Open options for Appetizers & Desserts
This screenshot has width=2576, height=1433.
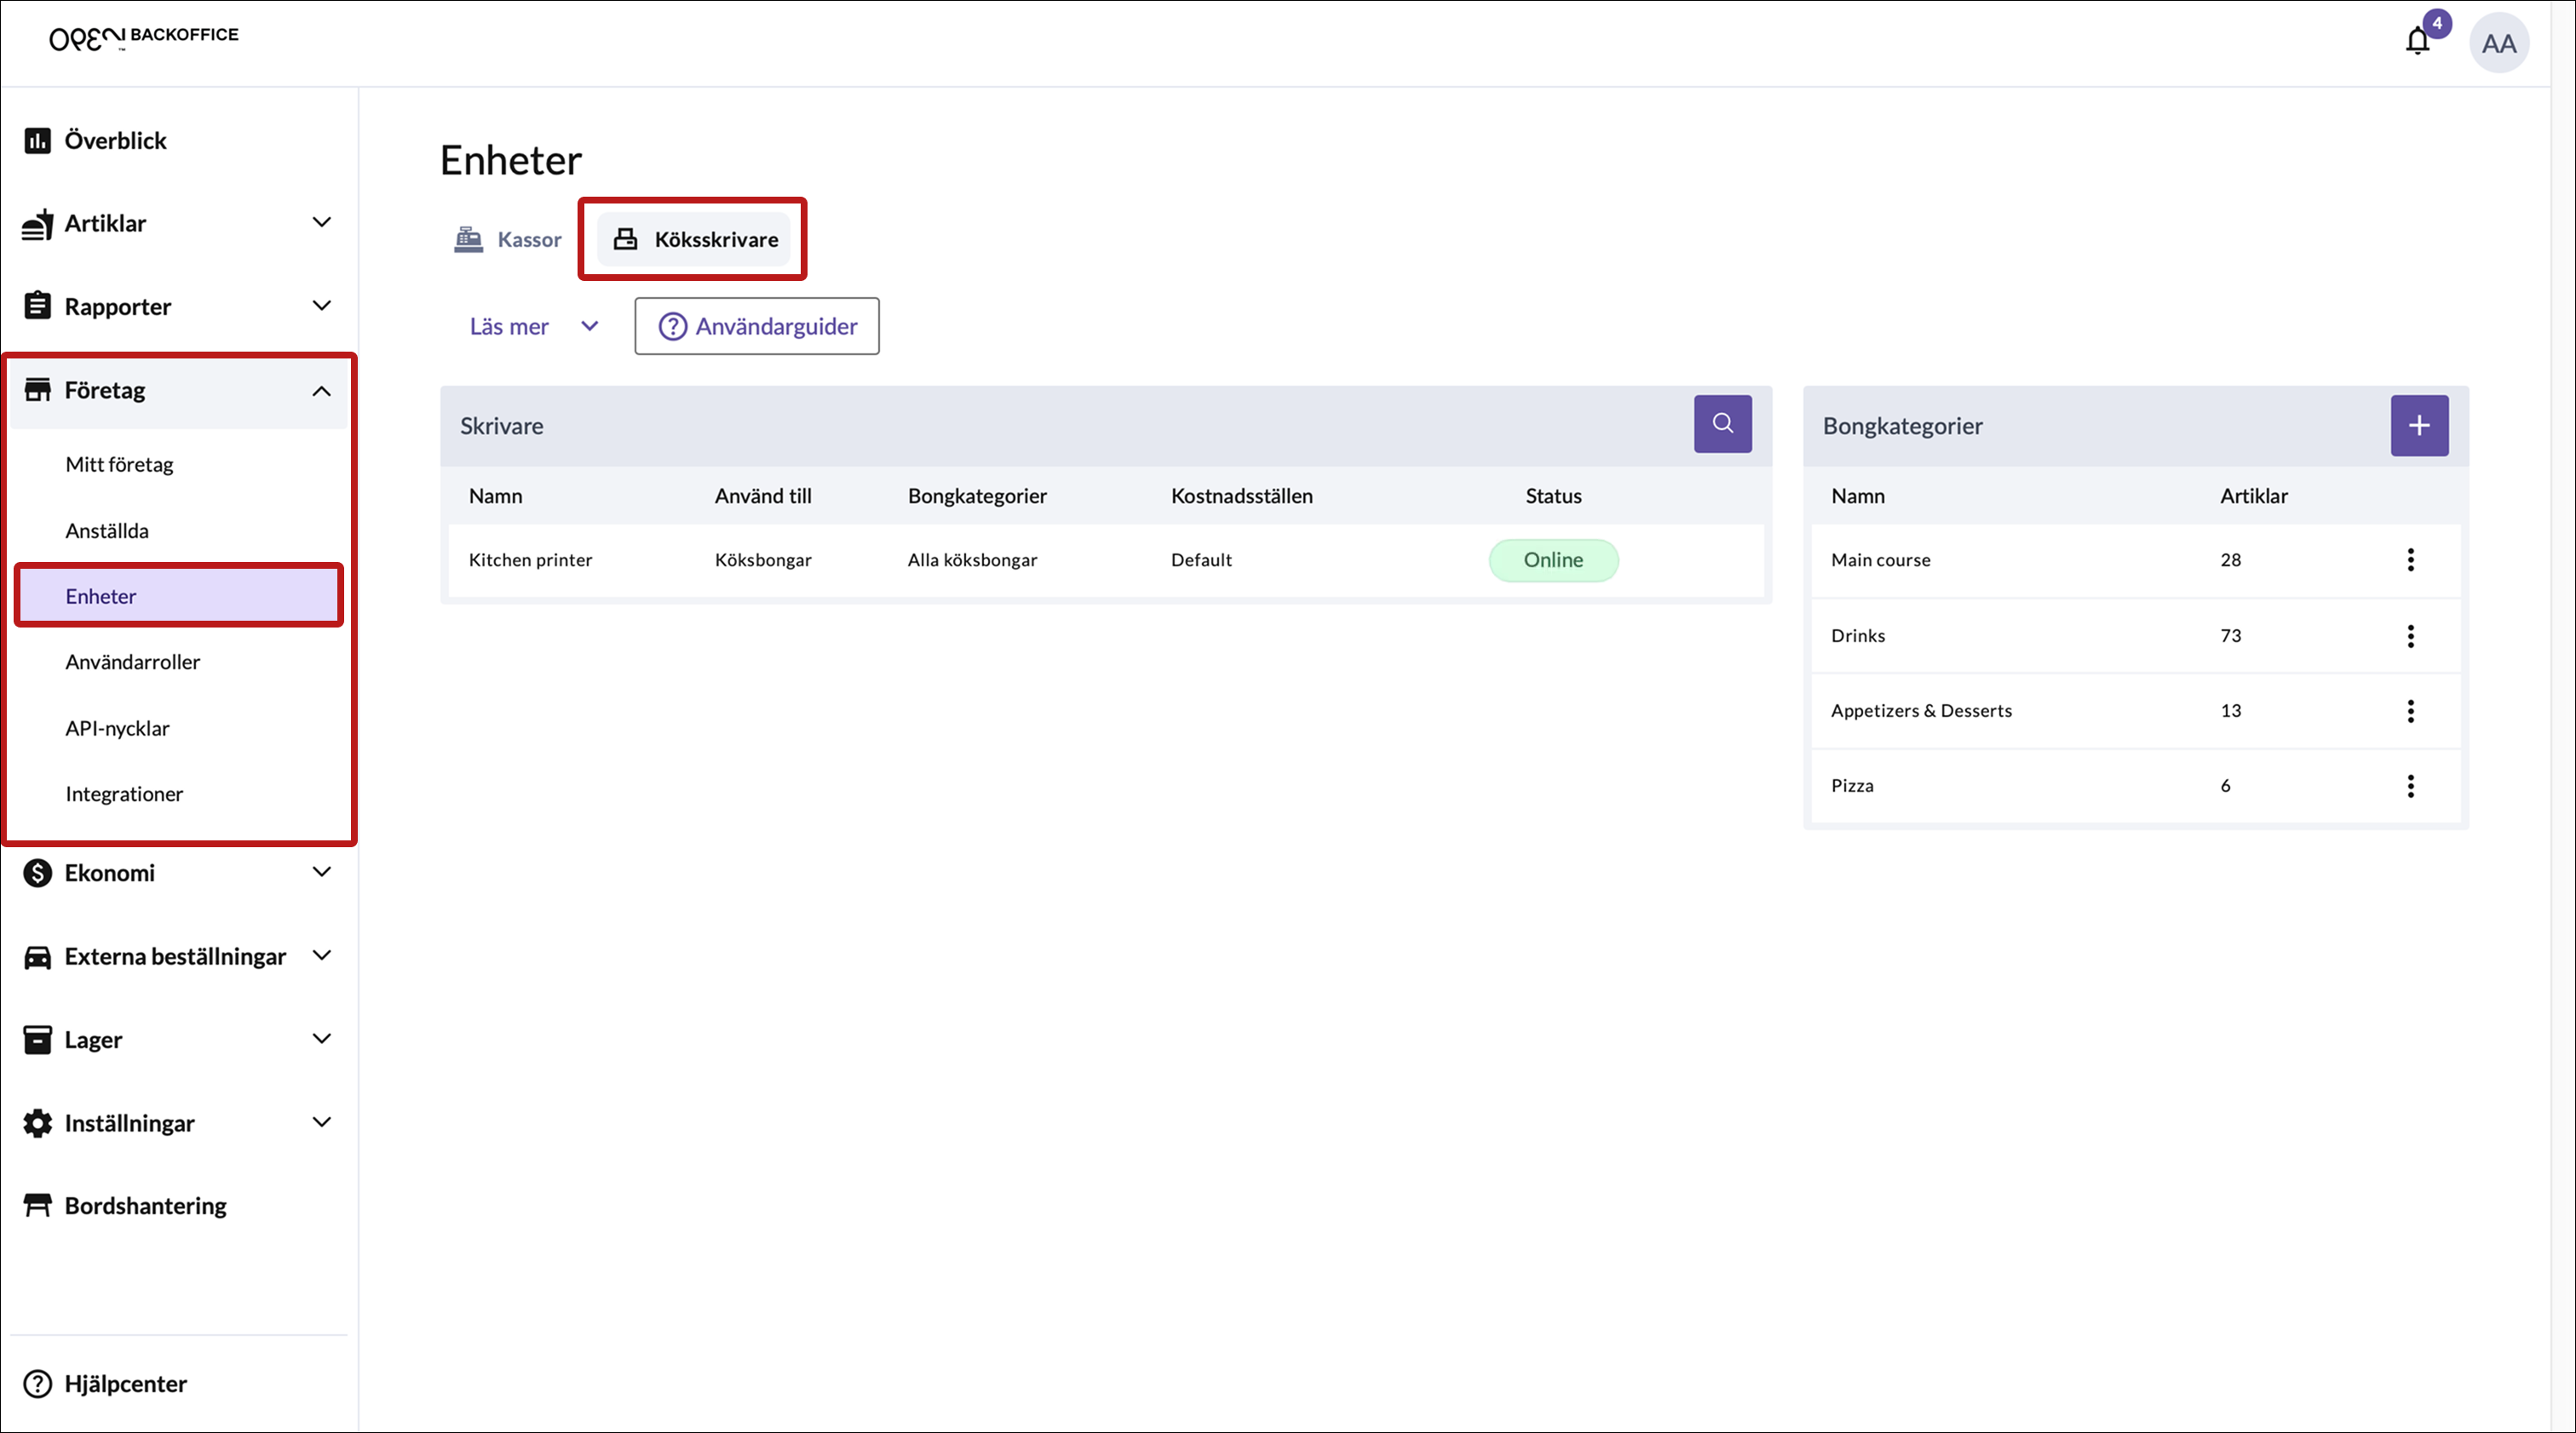click(2410, 710)
